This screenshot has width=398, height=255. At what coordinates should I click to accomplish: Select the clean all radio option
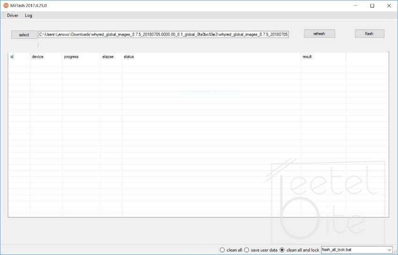[x=231, y=250]
